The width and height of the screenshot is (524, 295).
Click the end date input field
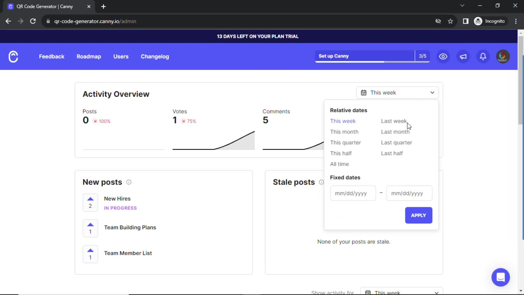(409, 193)
